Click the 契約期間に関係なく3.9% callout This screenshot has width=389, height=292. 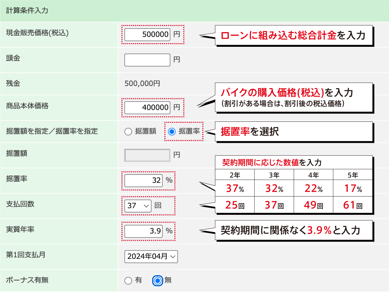pyautogui.click(x=294, y=230)
